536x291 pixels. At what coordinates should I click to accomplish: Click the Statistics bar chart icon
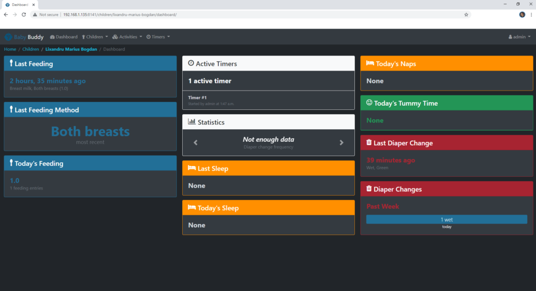[x=191, y=122]
